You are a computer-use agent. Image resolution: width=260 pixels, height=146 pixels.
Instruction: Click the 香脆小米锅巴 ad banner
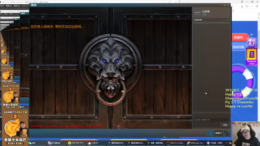15,128
